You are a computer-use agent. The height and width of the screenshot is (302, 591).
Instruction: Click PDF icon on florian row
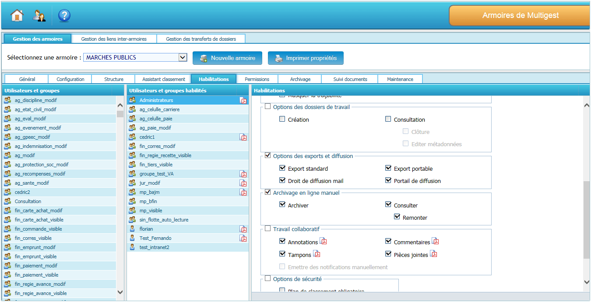(x=243, y=229)
